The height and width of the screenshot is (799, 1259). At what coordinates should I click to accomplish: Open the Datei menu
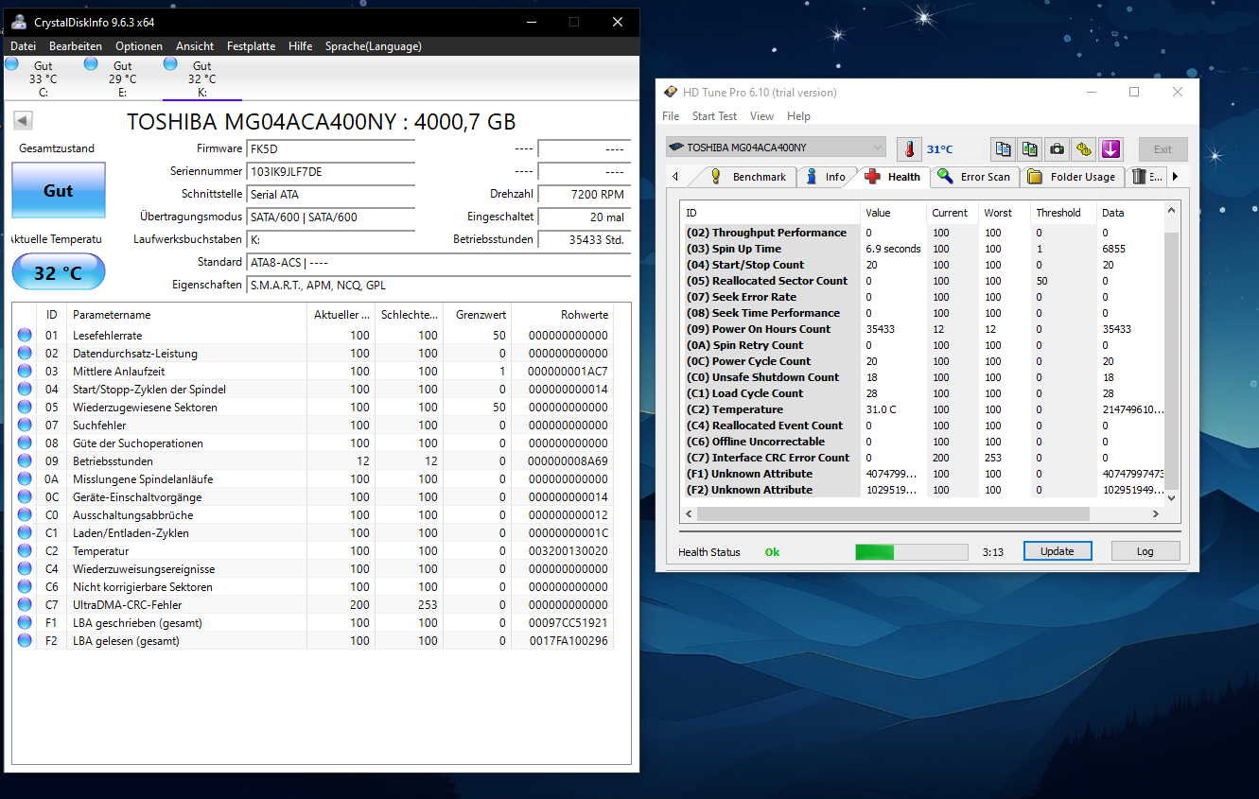pos(23,45)
